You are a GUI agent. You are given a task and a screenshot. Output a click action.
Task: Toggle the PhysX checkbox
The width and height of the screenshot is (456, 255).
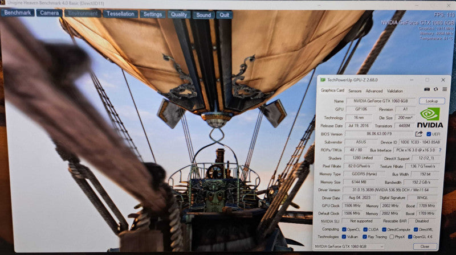[x=392, y=237]
